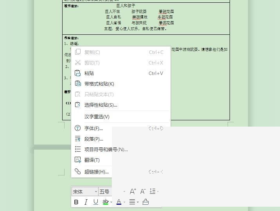This screenshot has width=280, height=211.
Task: Toggle bold formatting in mini toolbar
Action: click(76, 202)
